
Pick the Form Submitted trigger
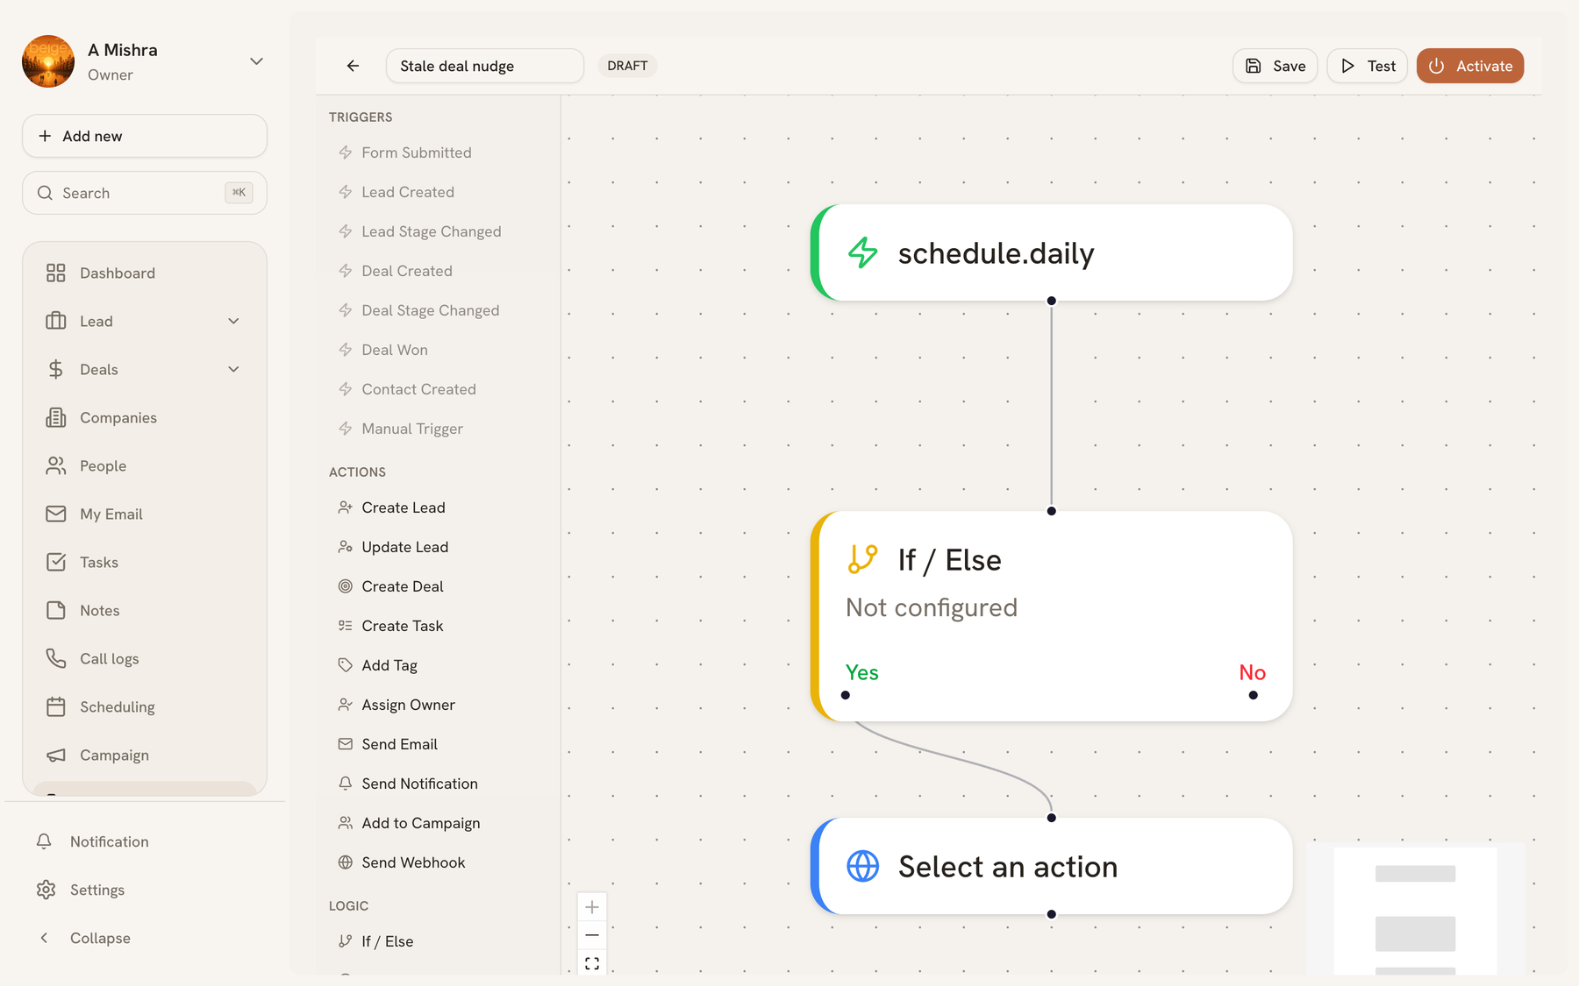[x=439, y=153]
